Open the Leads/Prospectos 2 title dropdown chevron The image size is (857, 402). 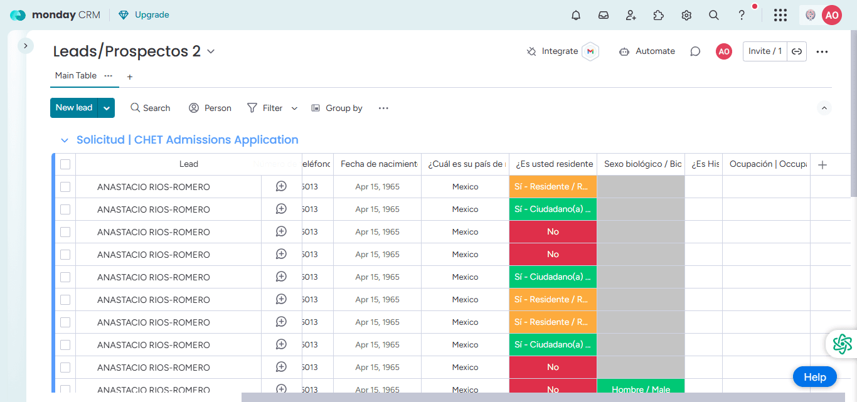[211, 51]
